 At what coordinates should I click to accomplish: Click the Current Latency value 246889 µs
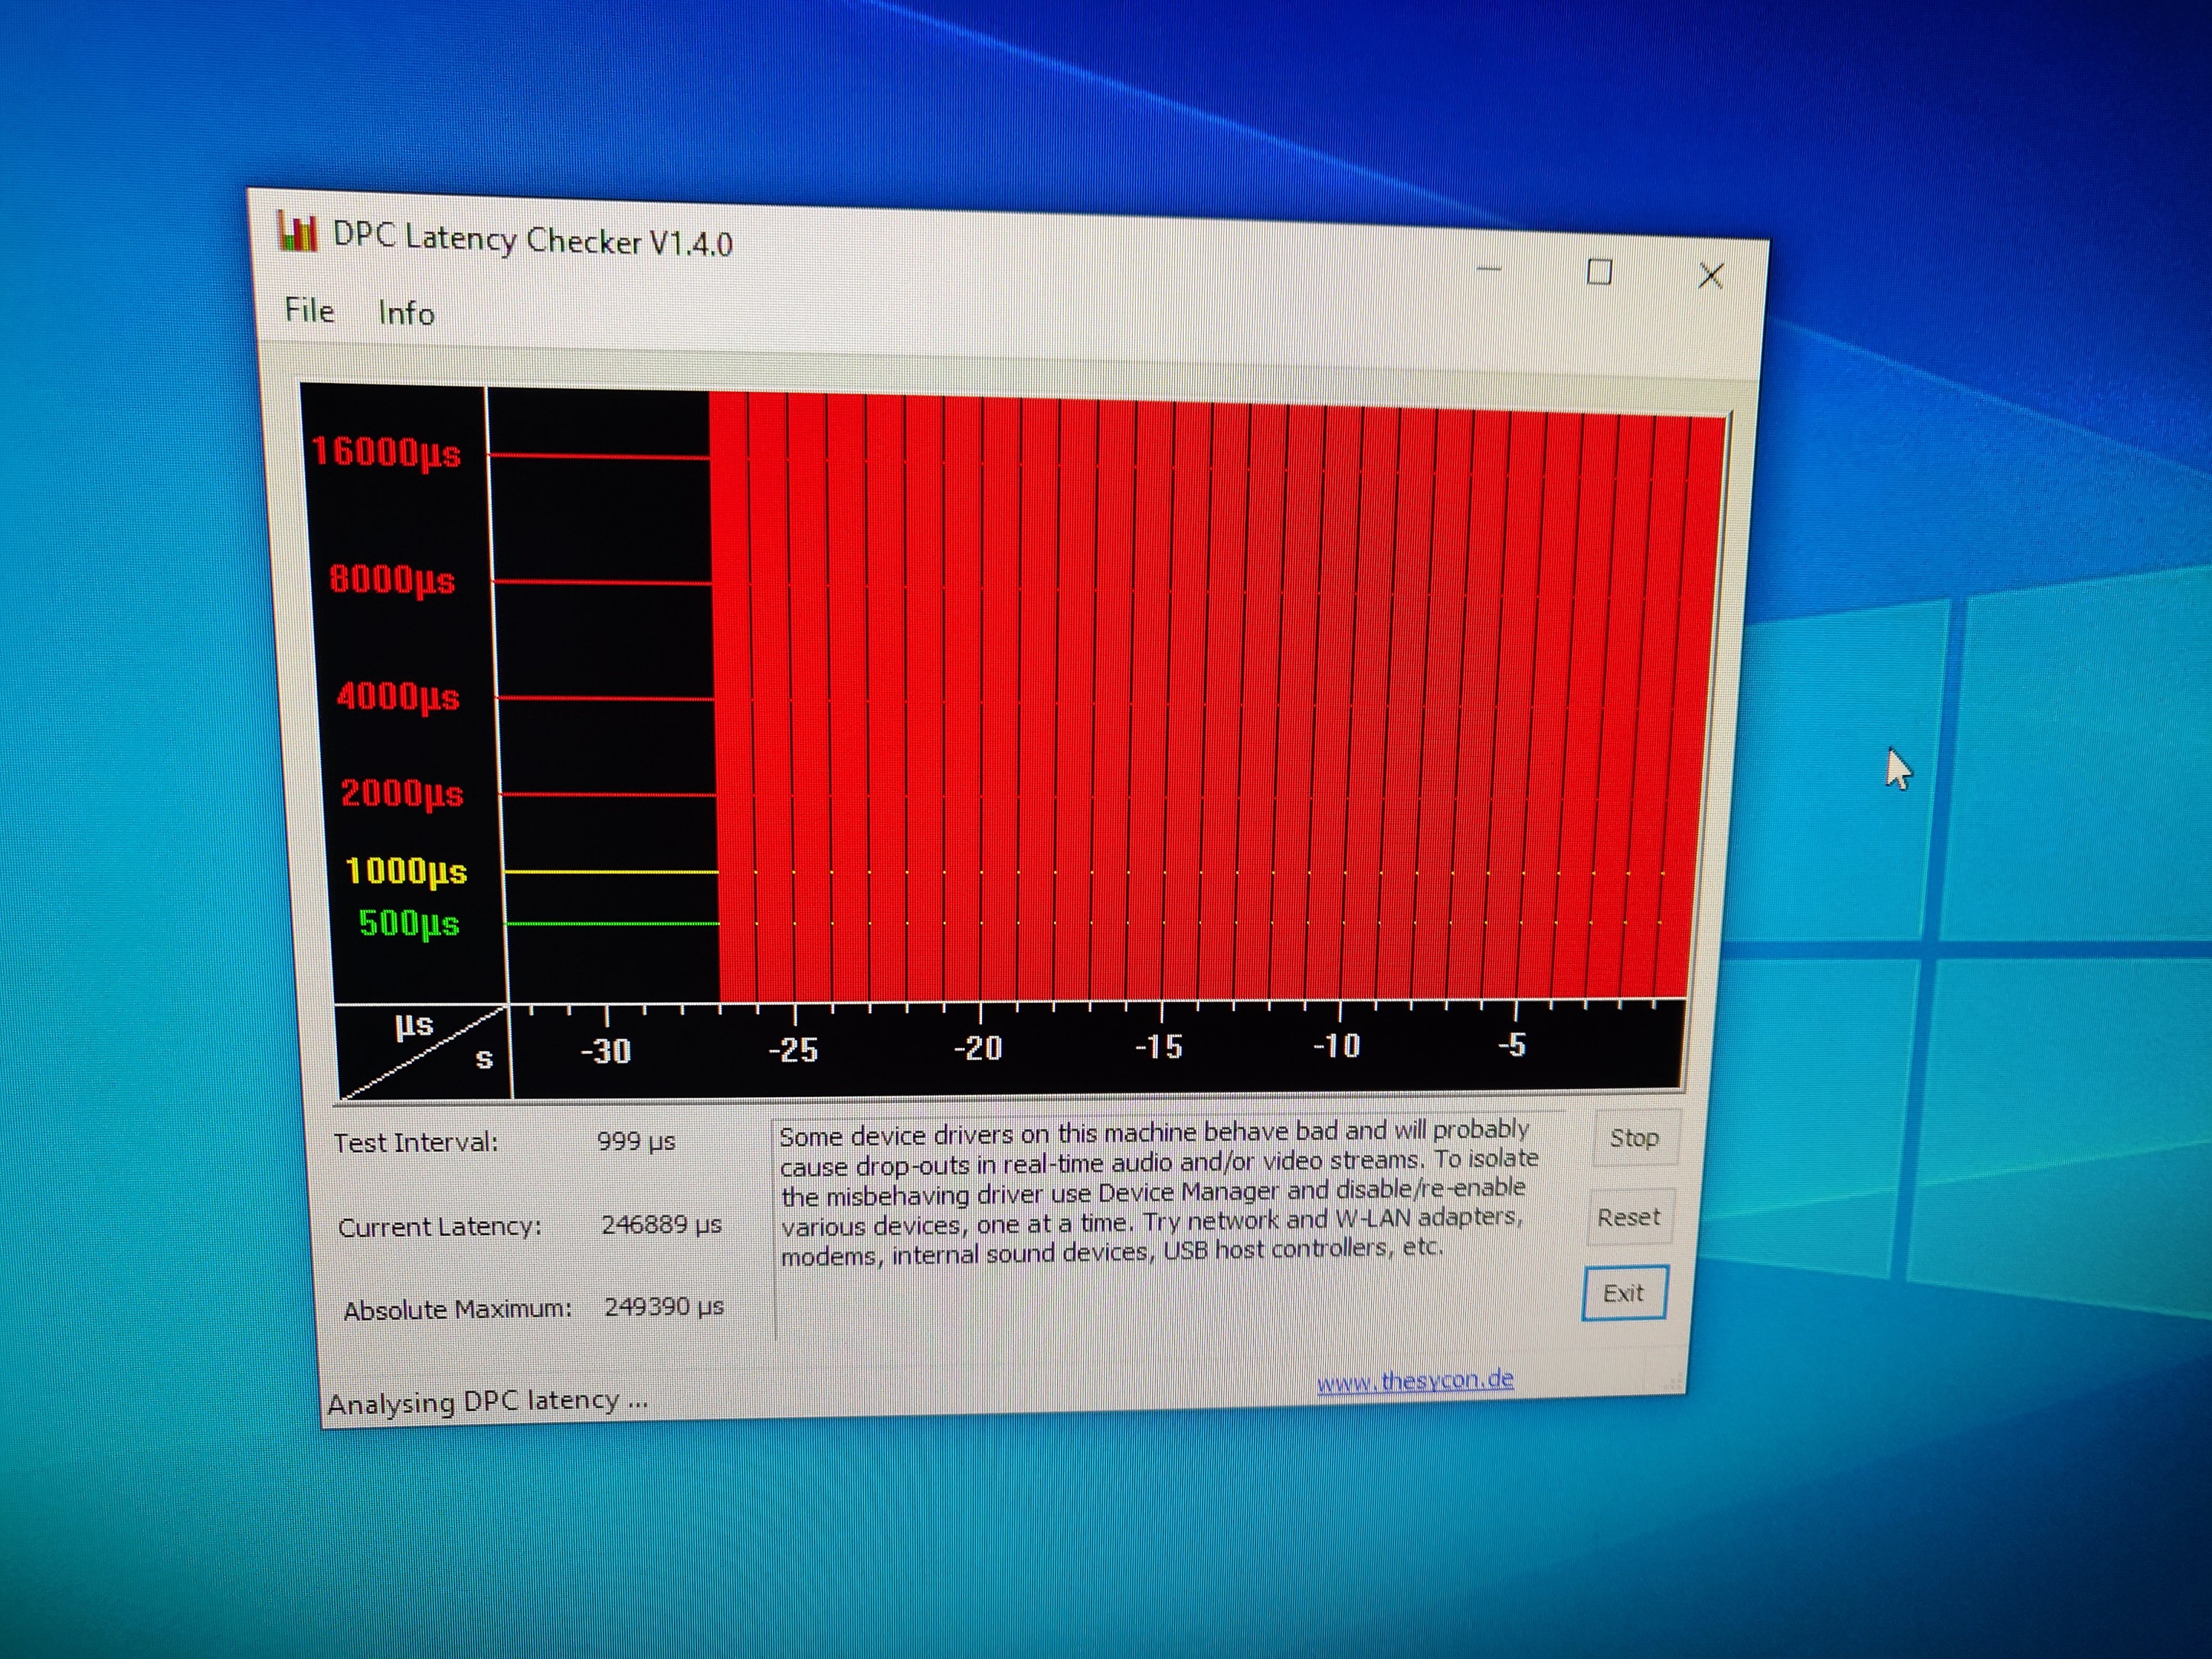(x=661, y=1225)
